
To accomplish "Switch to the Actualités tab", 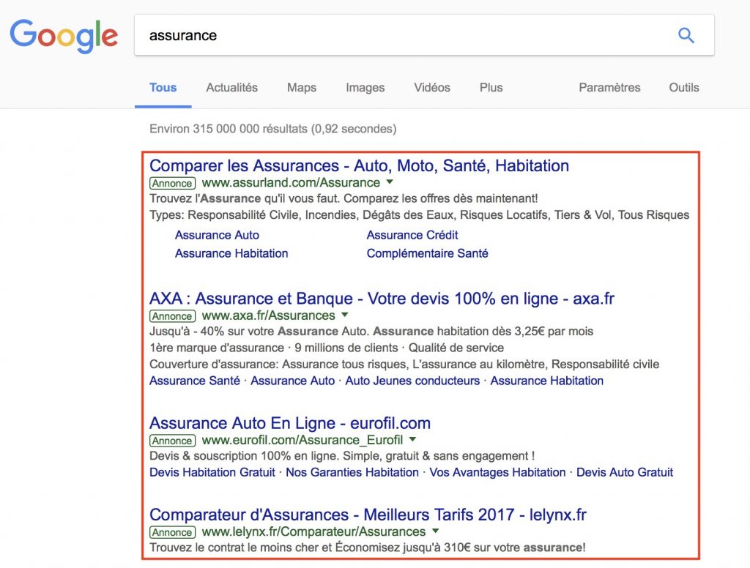I will pyautogui.click(x=232, y=88).
